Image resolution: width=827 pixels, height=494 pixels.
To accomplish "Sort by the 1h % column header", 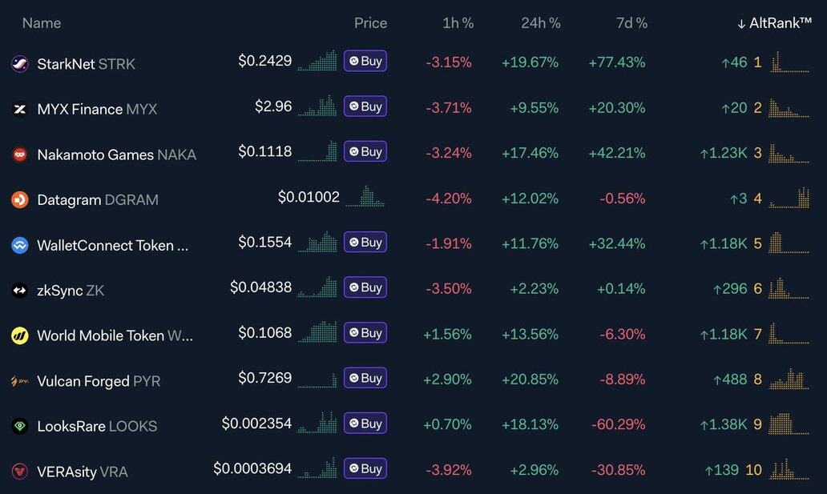I will tap(458, 23).
